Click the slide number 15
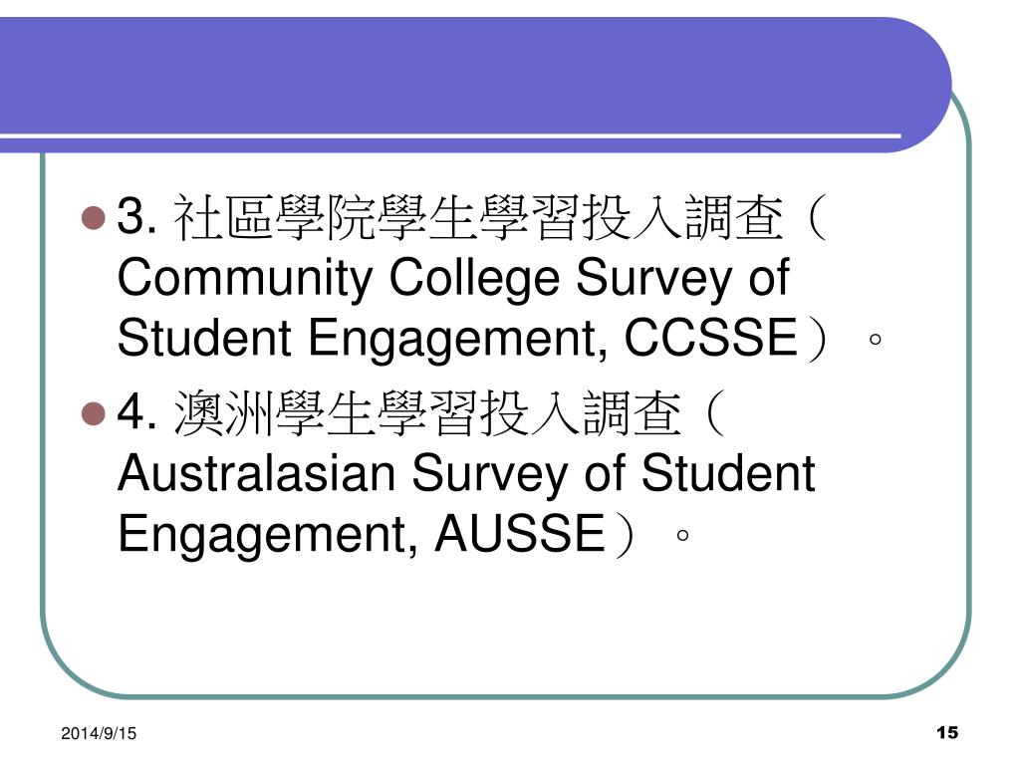The height and width of the screenshot is (765, 1020). 947,732
